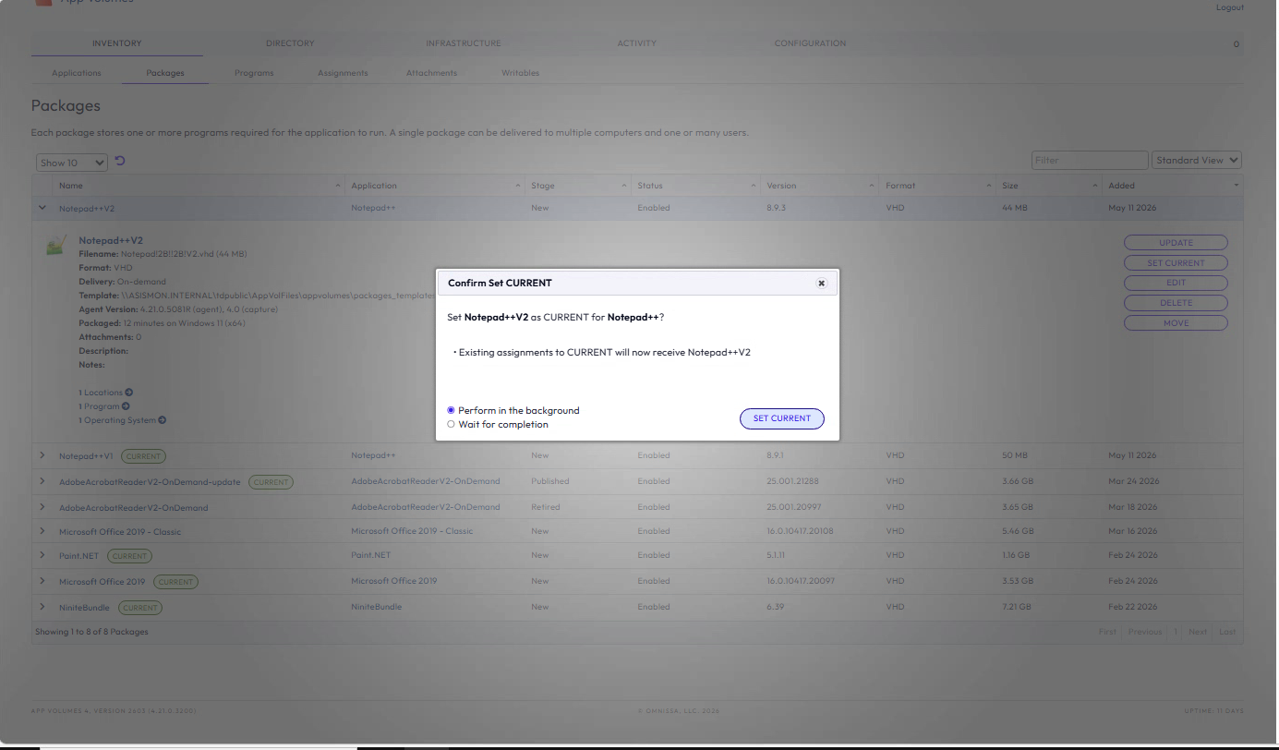Viewport: 1279px width, 750px height.
Task: Click the refresh icon beside Show 10
Action: click(x=120, y=162)
